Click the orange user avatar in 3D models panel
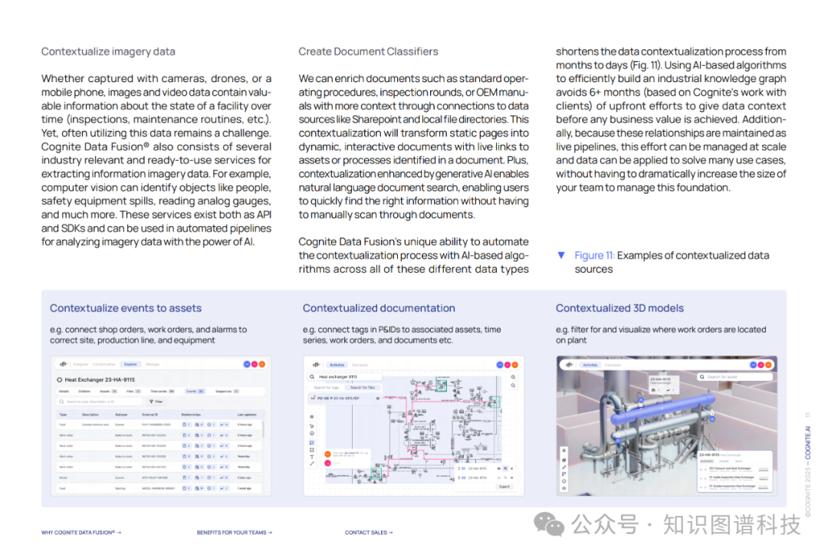The image size is (828, 558). pyautogui.click(x=768, y=365)
